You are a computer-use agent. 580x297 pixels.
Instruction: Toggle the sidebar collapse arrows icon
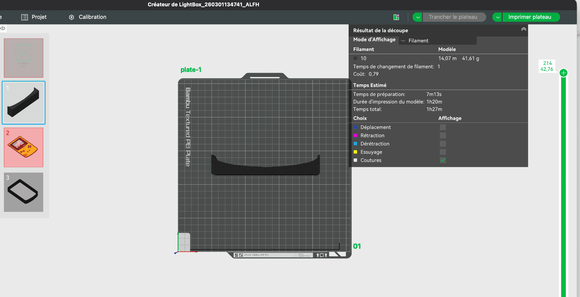pos(3,28)
